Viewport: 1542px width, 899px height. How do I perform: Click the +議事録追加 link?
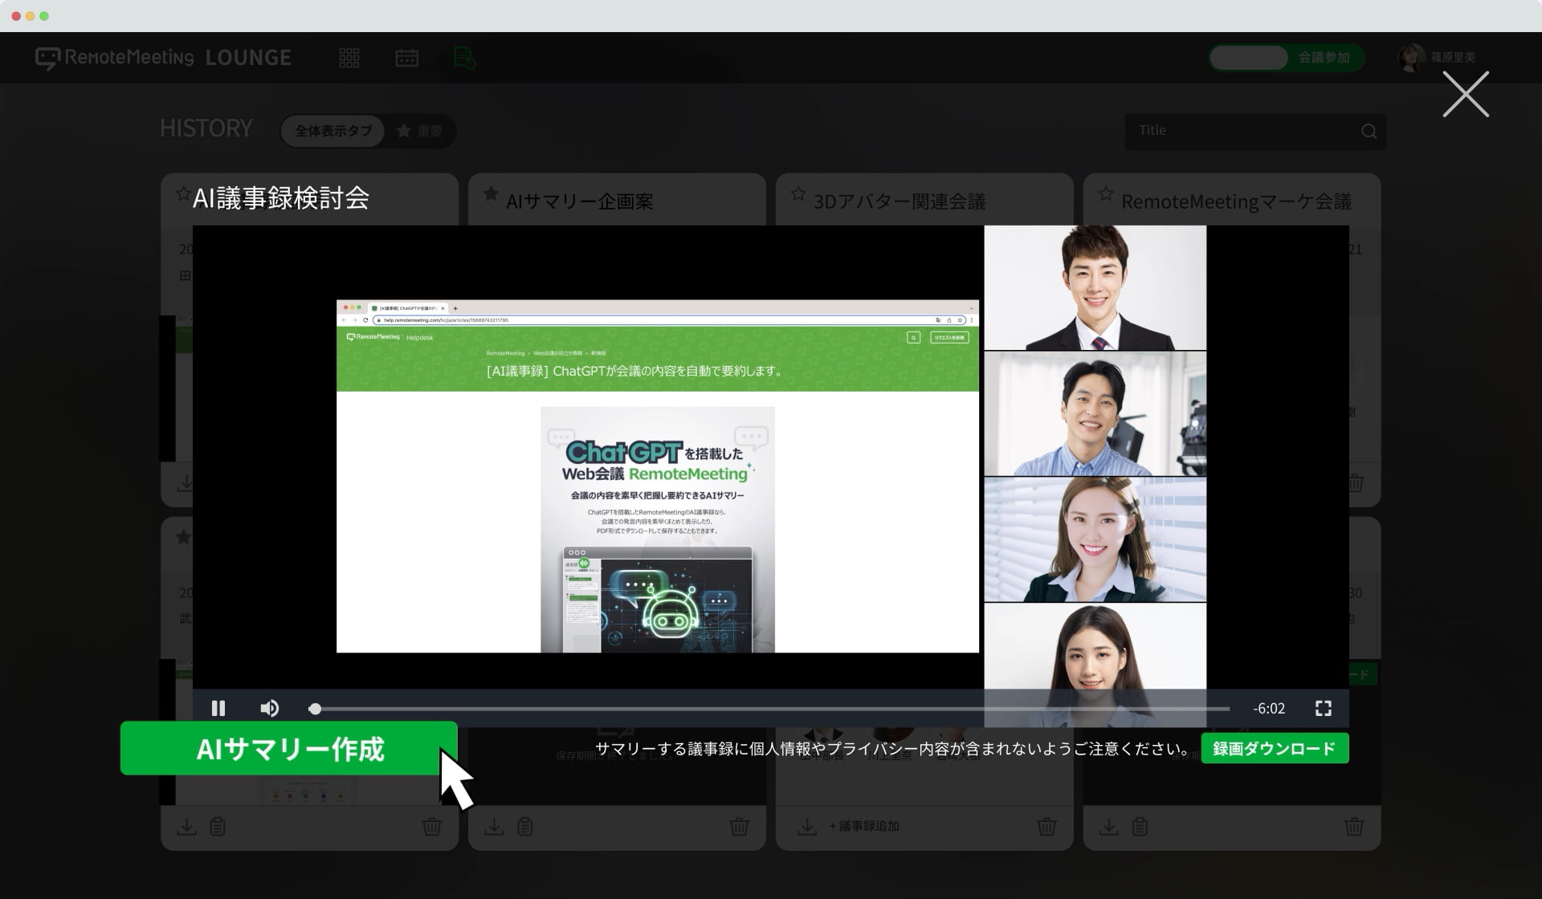coord(864,826)
